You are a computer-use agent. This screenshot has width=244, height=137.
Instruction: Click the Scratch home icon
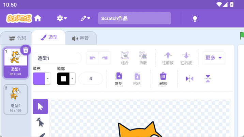coord(37,18)
